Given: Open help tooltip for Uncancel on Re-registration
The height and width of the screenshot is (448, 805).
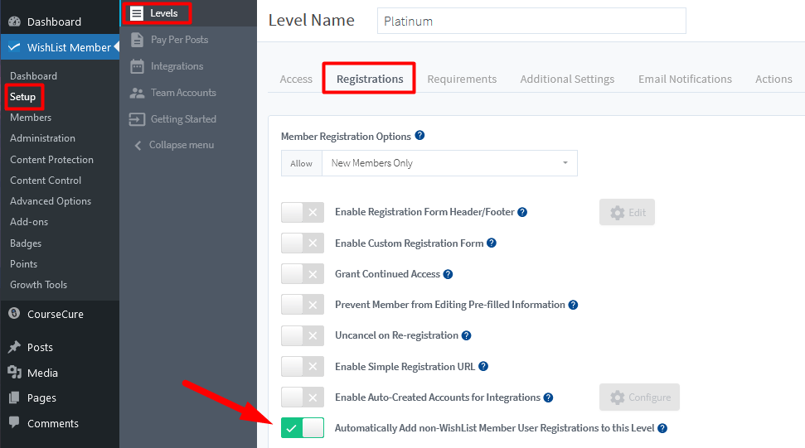Looking at the screenshot, I should (466, 335).
